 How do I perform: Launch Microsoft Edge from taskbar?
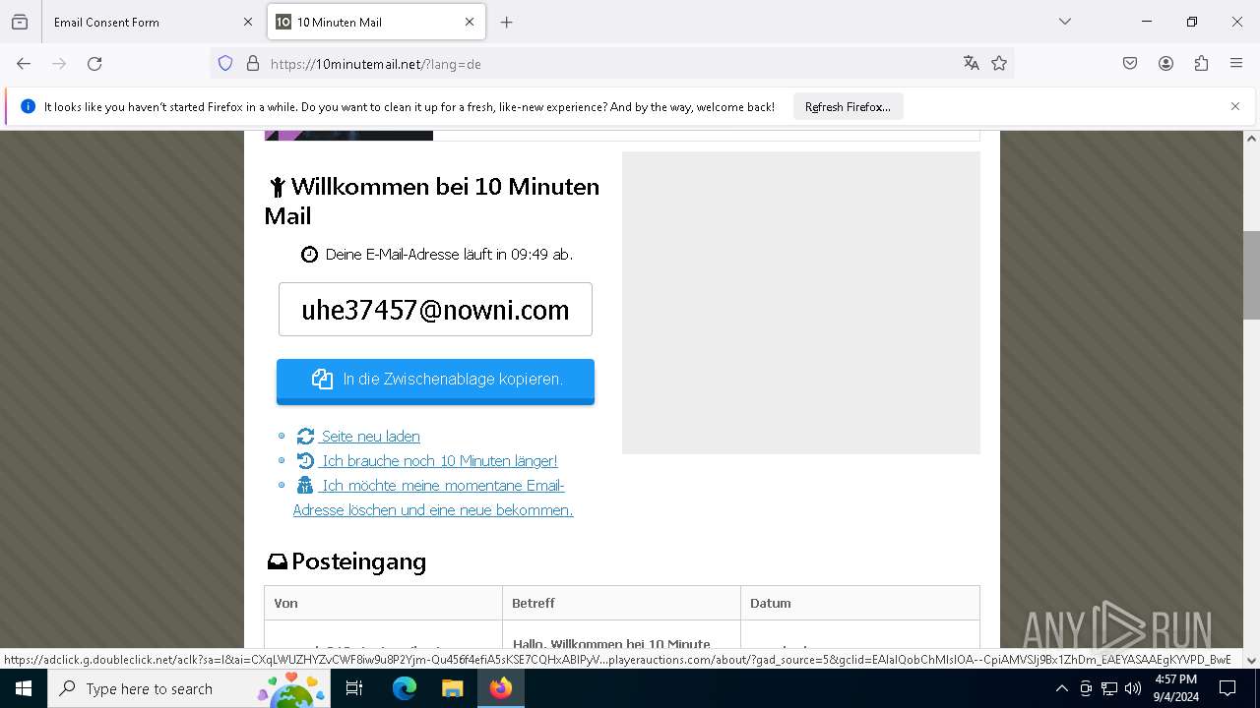tap(405, 688)
